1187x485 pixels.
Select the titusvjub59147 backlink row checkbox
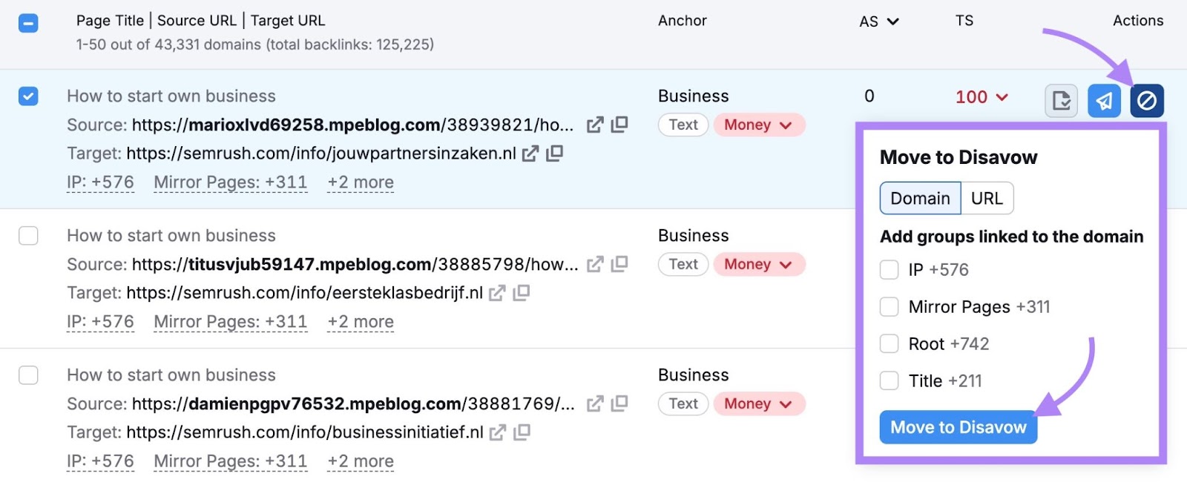(x=27, y=236)
